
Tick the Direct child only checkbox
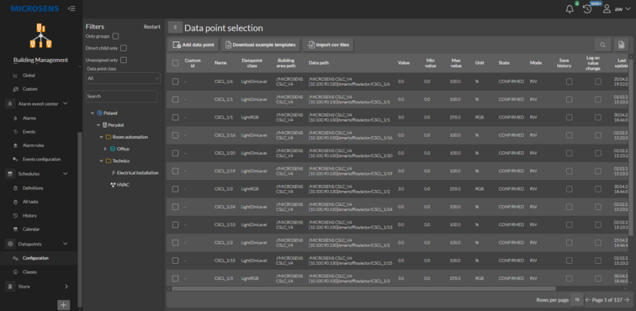[124, 48]
